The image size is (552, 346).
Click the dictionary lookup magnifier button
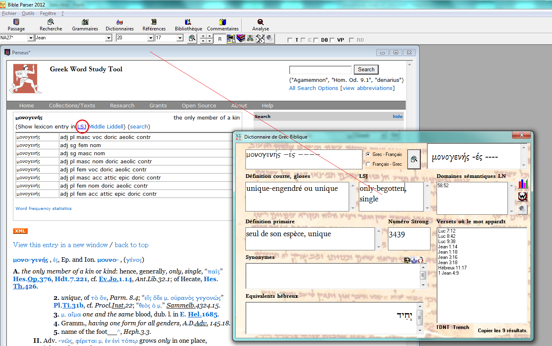point(414,159)
